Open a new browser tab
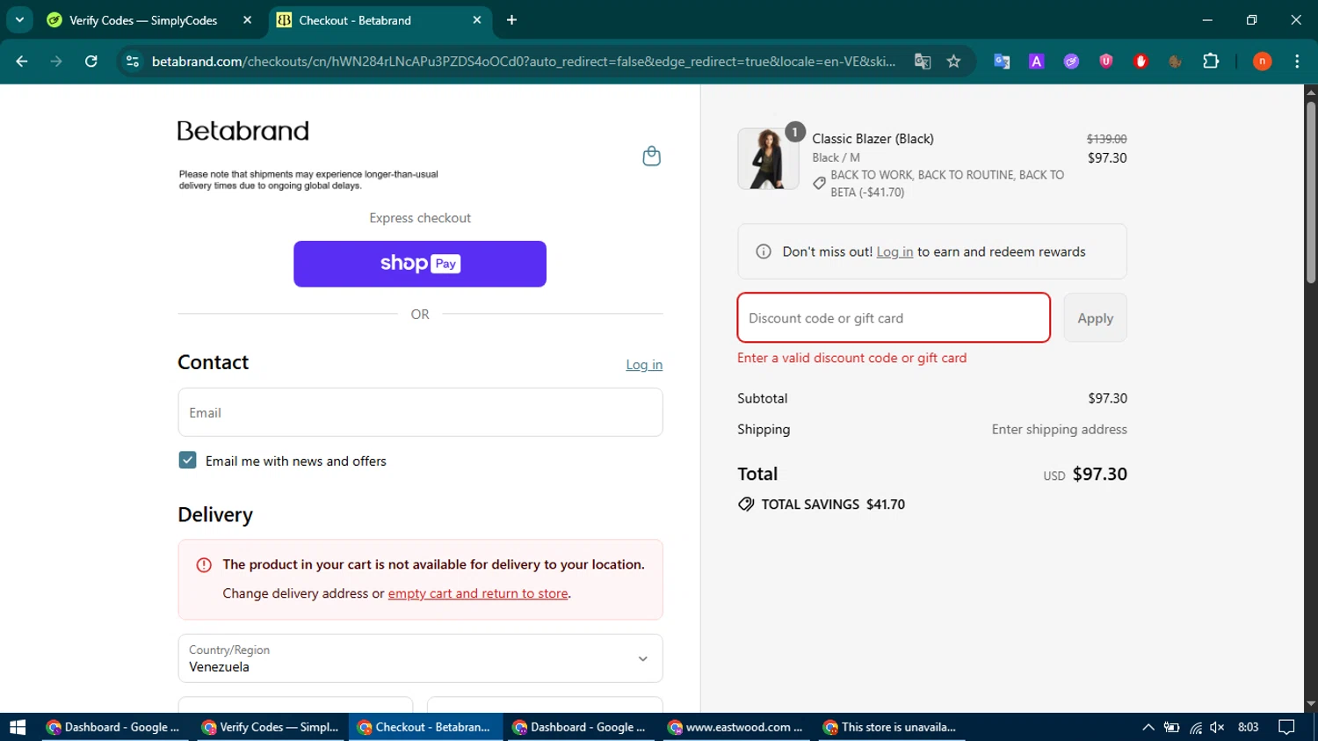This screenshot has width=1318, height=741. 511,20
